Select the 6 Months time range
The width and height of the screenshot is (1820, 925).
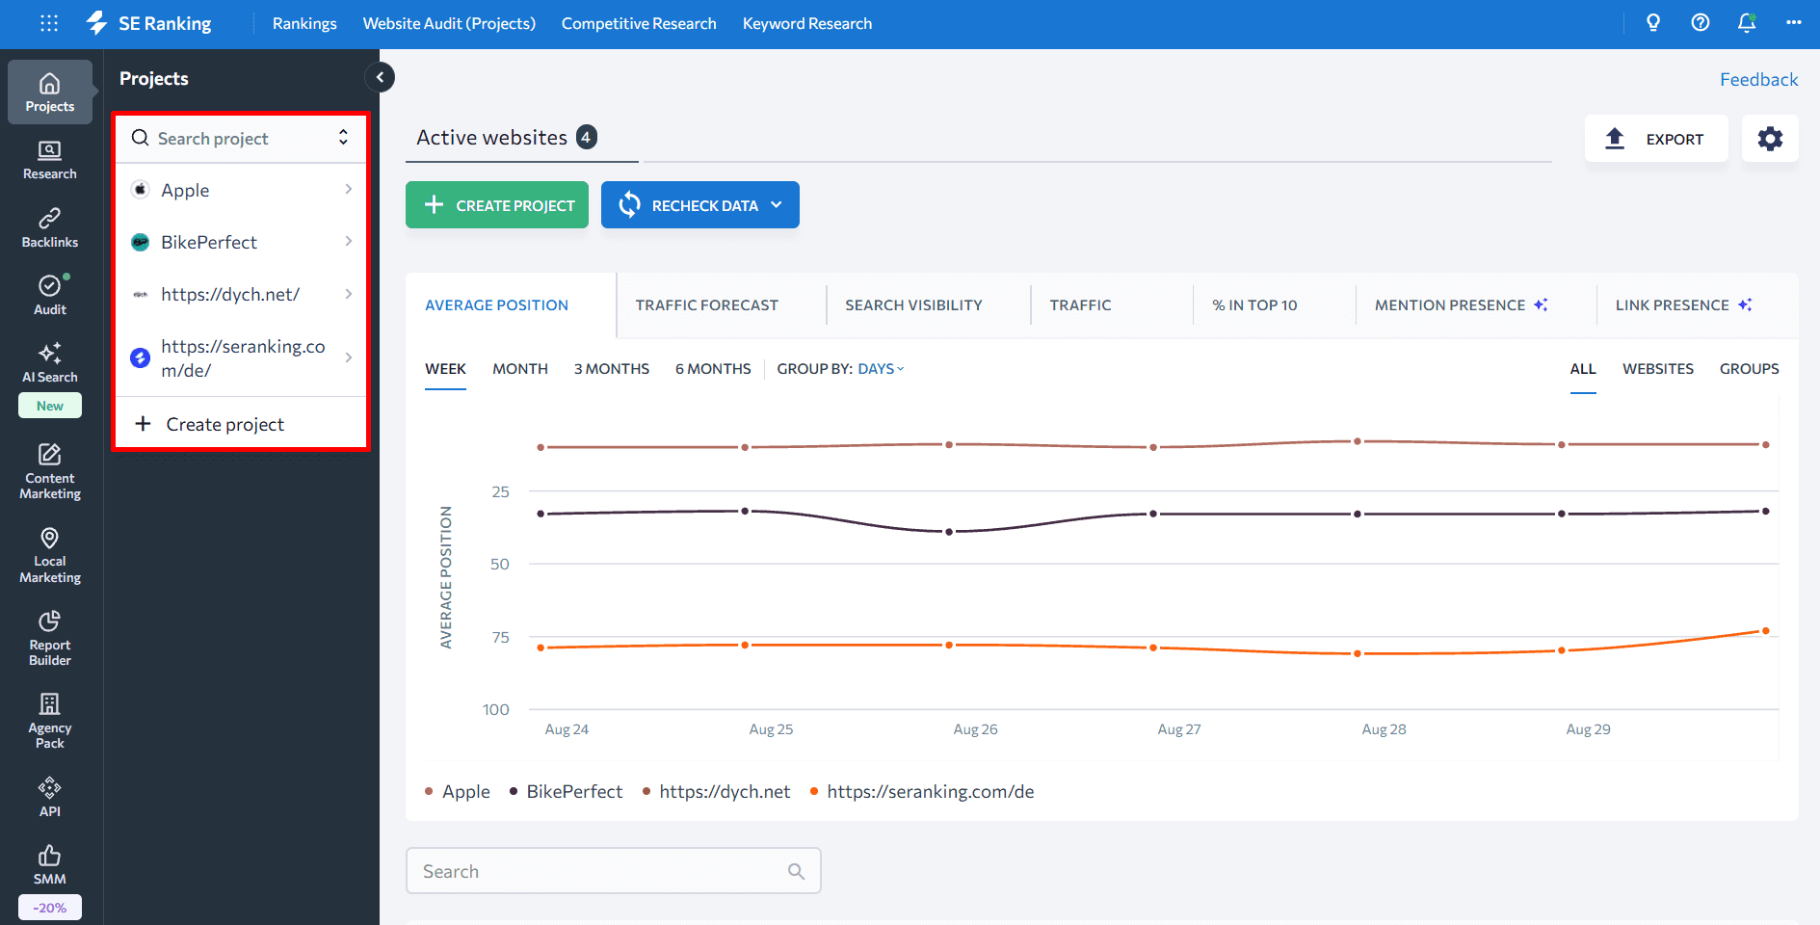(x=713, y=369)
